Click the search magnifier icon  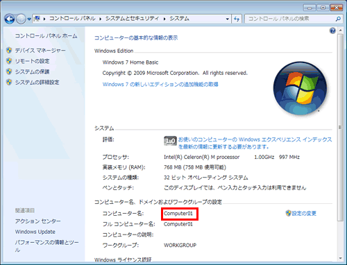click(x=338, y=19)
